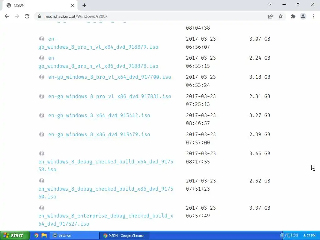Click file icon beside x86_dvd_915479.iso

pos(42,134)
